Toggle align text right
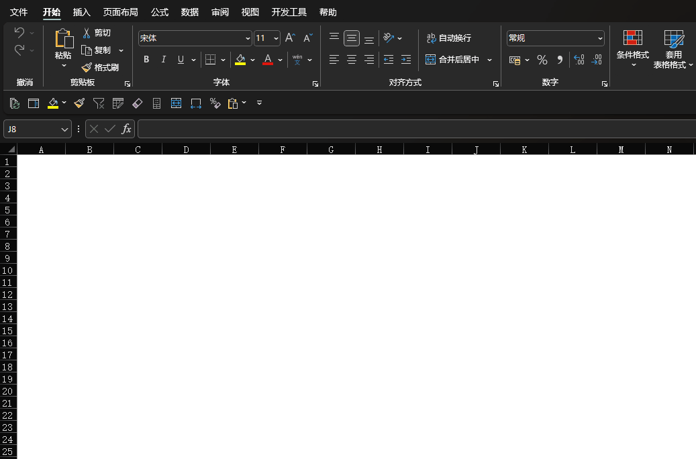The height and width of the screenshot is (459, 696). coord(369,60)
